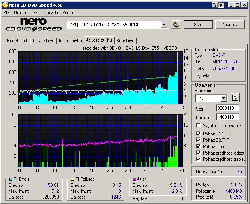Toggle the Szybkie skanowanie checkbox
250x204 pixels.
199,125
